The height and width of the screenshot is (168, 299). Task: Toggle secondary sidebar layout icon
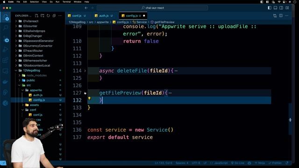coord(281,8)
